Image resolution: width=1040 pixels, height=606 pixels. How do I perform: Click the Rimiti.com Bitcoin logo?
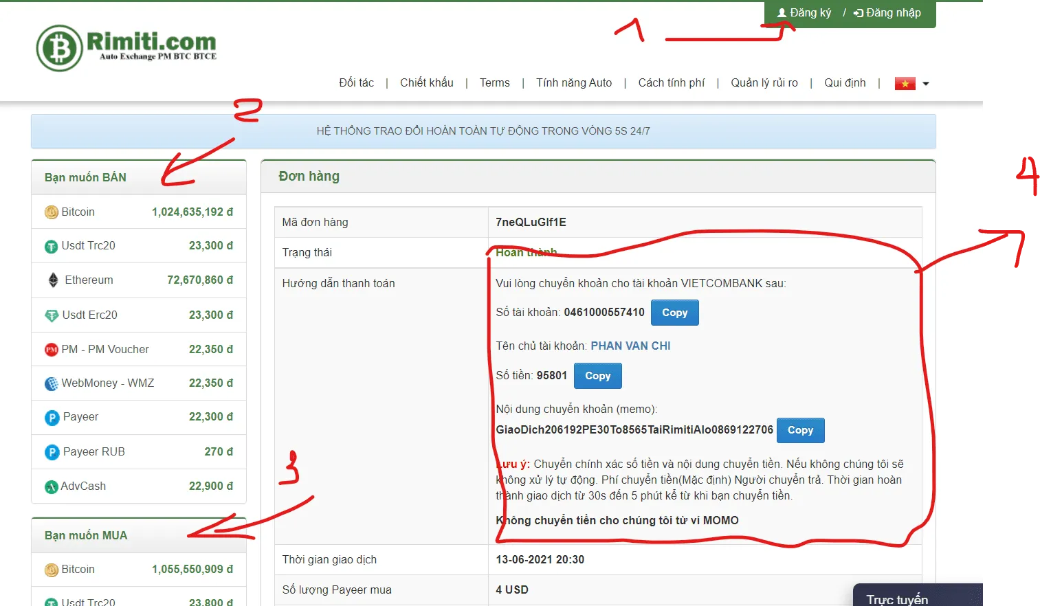pyautogui.click(x=126, y=48)
